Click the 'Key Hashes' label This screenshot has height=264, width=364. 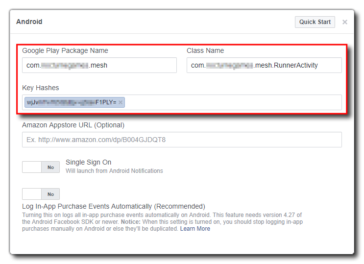(x=41, y=88)
